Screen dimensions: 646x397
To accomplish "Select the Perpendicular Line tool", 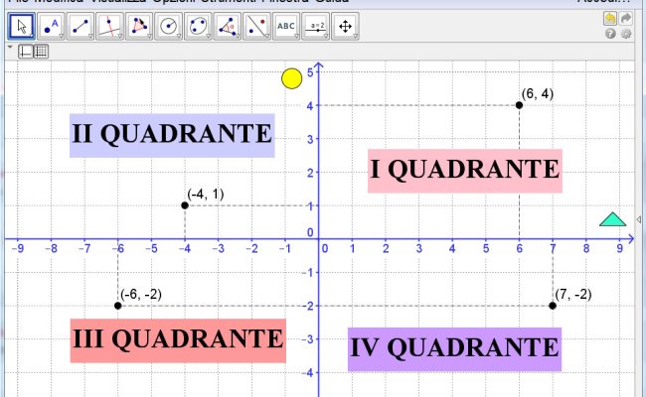I will click(109, 27).
